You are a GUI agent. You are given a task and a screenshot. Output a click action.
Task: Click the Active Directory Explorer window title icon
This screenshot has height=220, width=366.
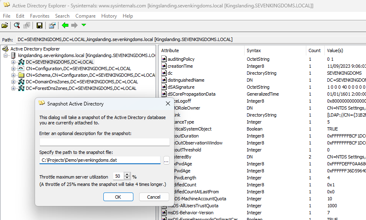7,5
